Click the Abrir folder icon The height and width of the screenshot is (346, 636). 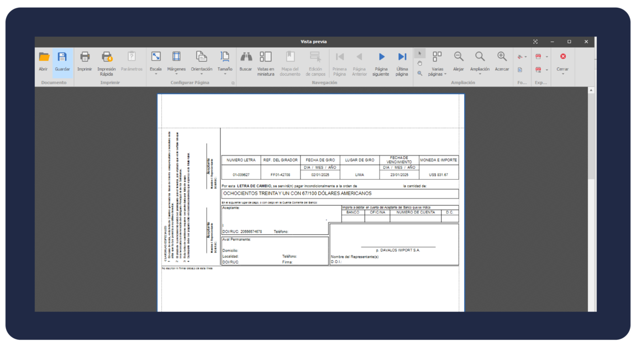[44, 57]
